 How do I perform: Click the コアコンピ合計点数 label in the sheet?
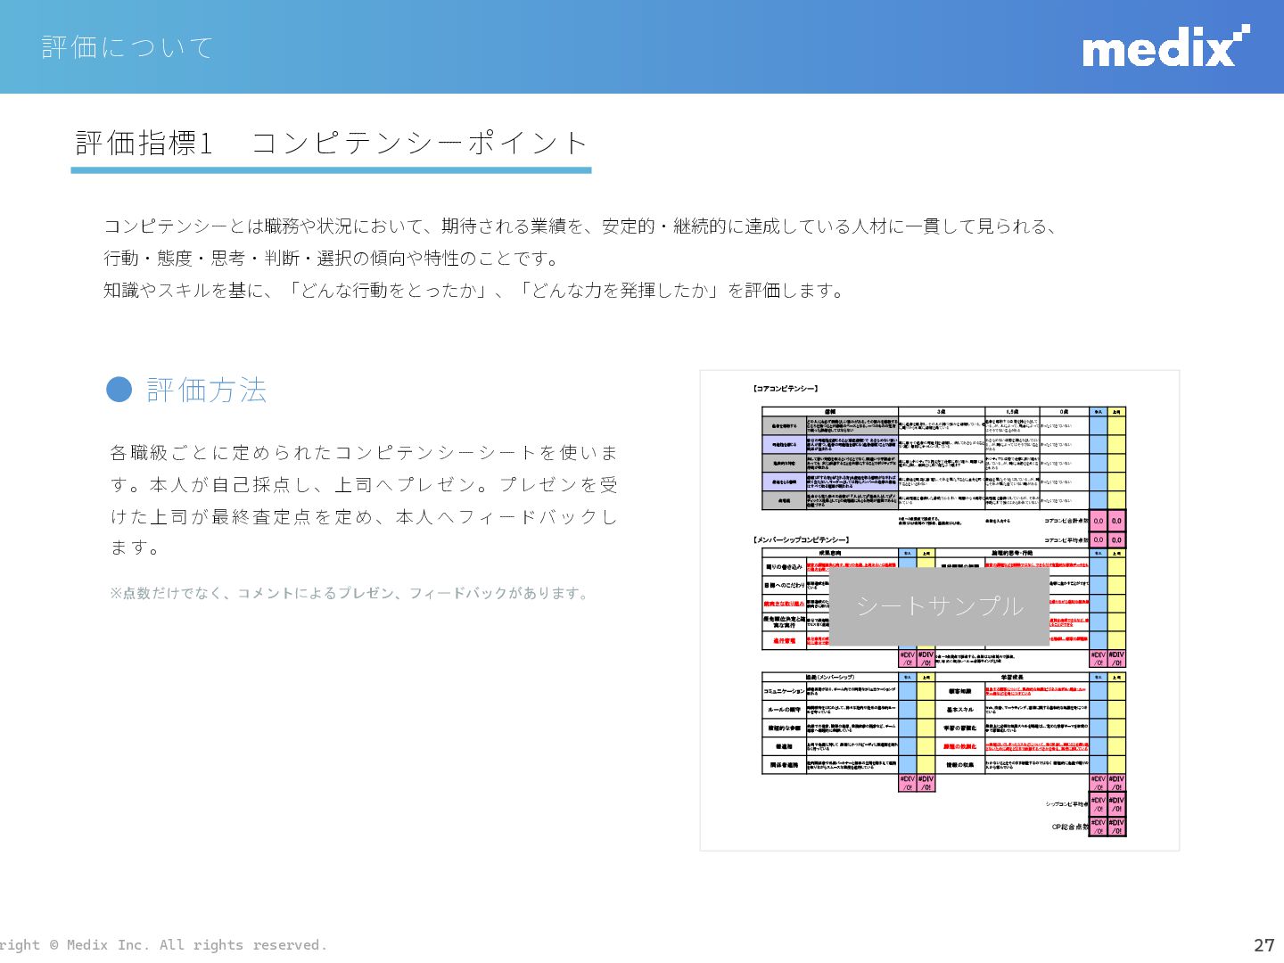click(x=1066, y=521)
